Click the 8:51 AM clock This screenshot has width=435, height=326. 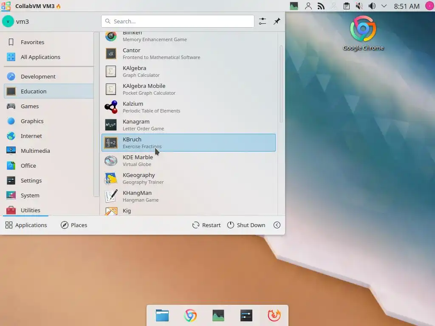point(407,6)
